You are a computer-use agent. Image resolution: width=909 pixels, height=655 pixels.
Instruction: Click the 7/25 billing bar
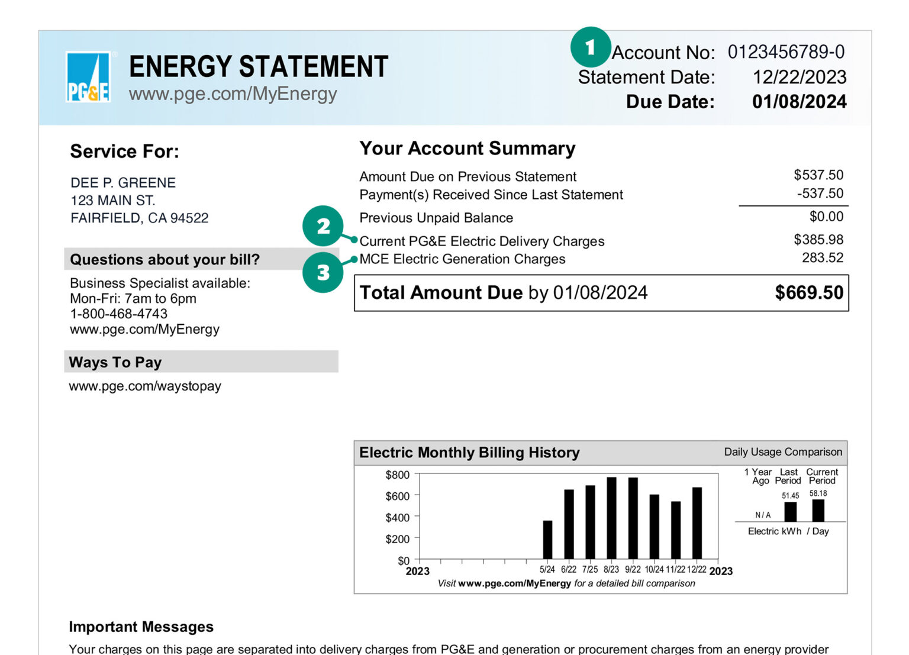click(x=590, y=522)
